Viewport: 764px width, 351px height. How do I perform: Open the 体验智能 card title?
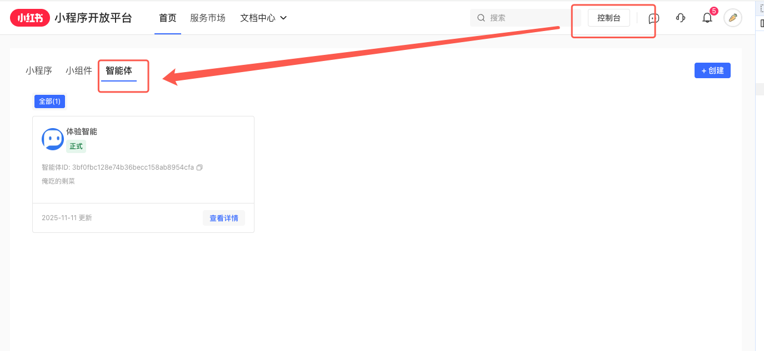[x=82, y=131]
